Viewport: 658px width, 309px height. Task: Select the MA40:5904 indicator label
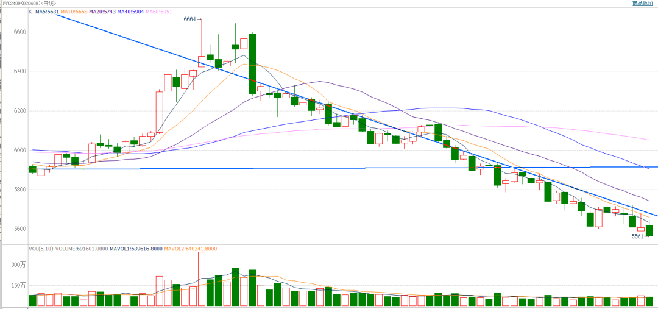click(x=130, y=12)
